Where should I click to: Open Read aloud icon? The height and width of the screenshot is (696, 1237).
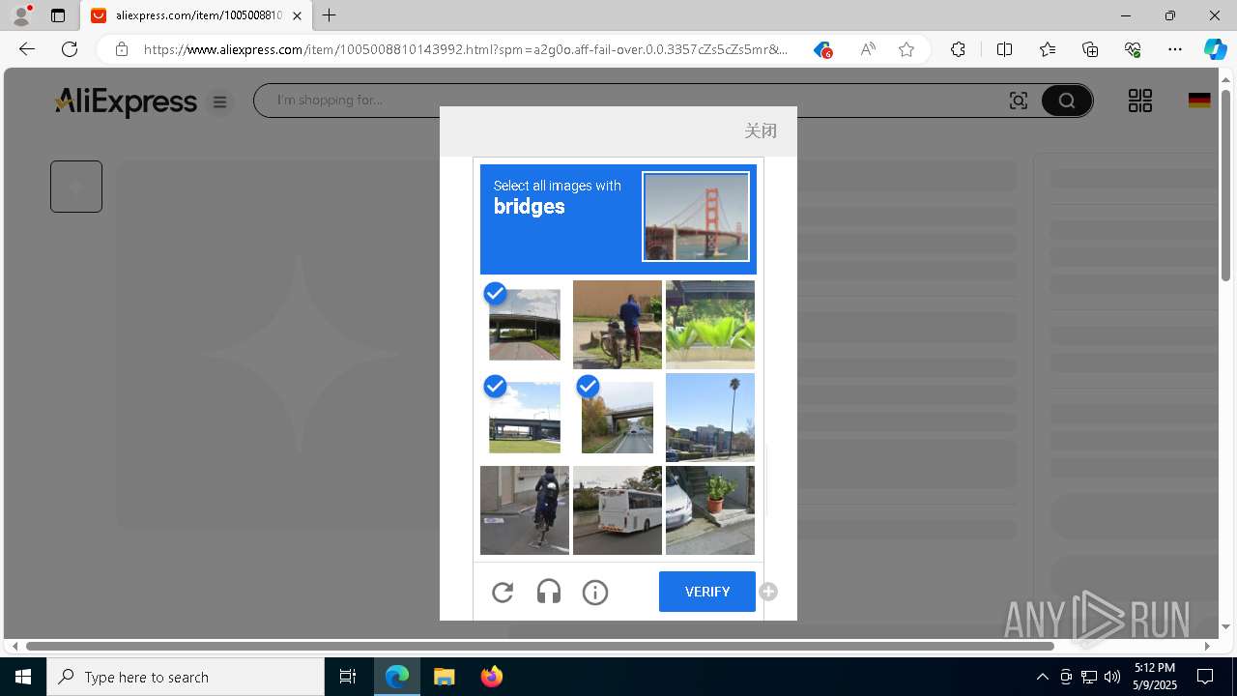click(x=868, y=49)
